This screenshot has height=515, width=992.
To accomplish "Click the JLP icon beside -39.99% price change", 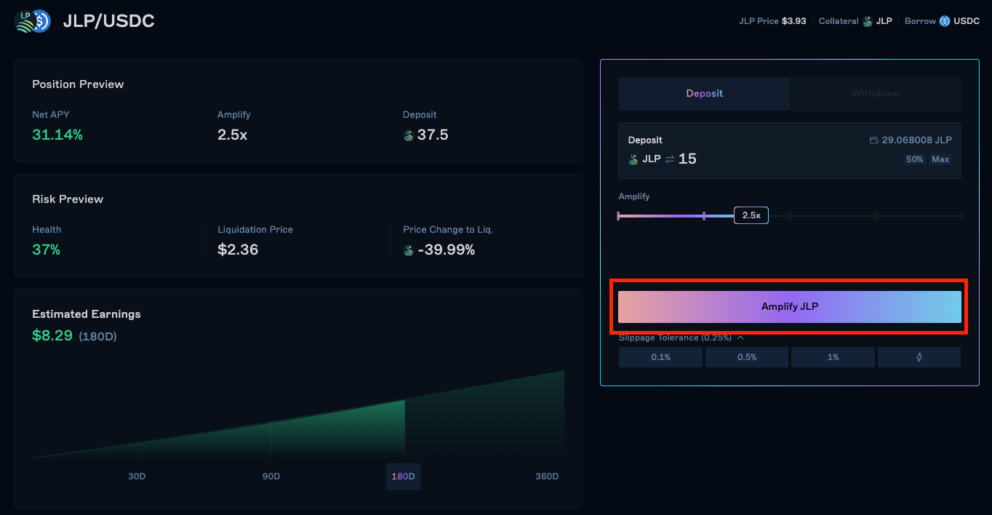I will pyautogui.click(x=409, y=250).
